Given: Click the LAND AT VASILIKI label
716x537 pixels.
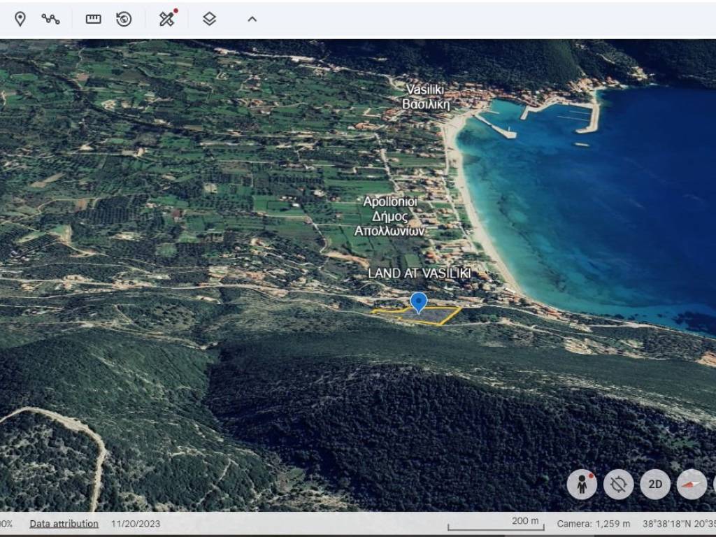Looking at the screenshot, I should 420,273.
